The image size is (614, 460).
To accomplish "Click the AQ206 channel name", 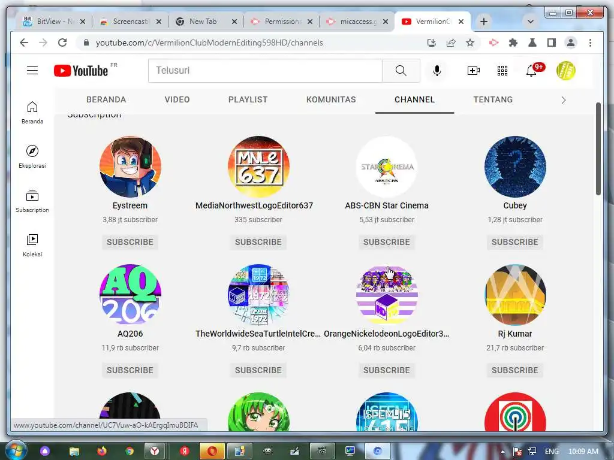I will click(130, 334).
